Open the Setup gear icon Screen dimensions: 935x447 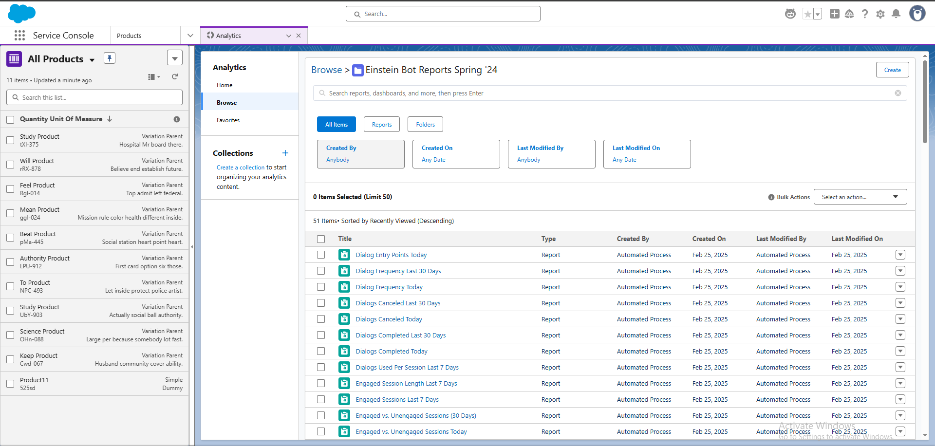(880, 14)
